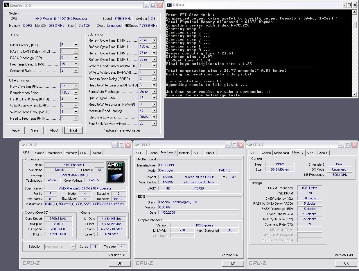Screen dimensions: 359x271
Task: Click the MemSet NBSpeed 1799,9 MHz field
Action: pos(149,25)
